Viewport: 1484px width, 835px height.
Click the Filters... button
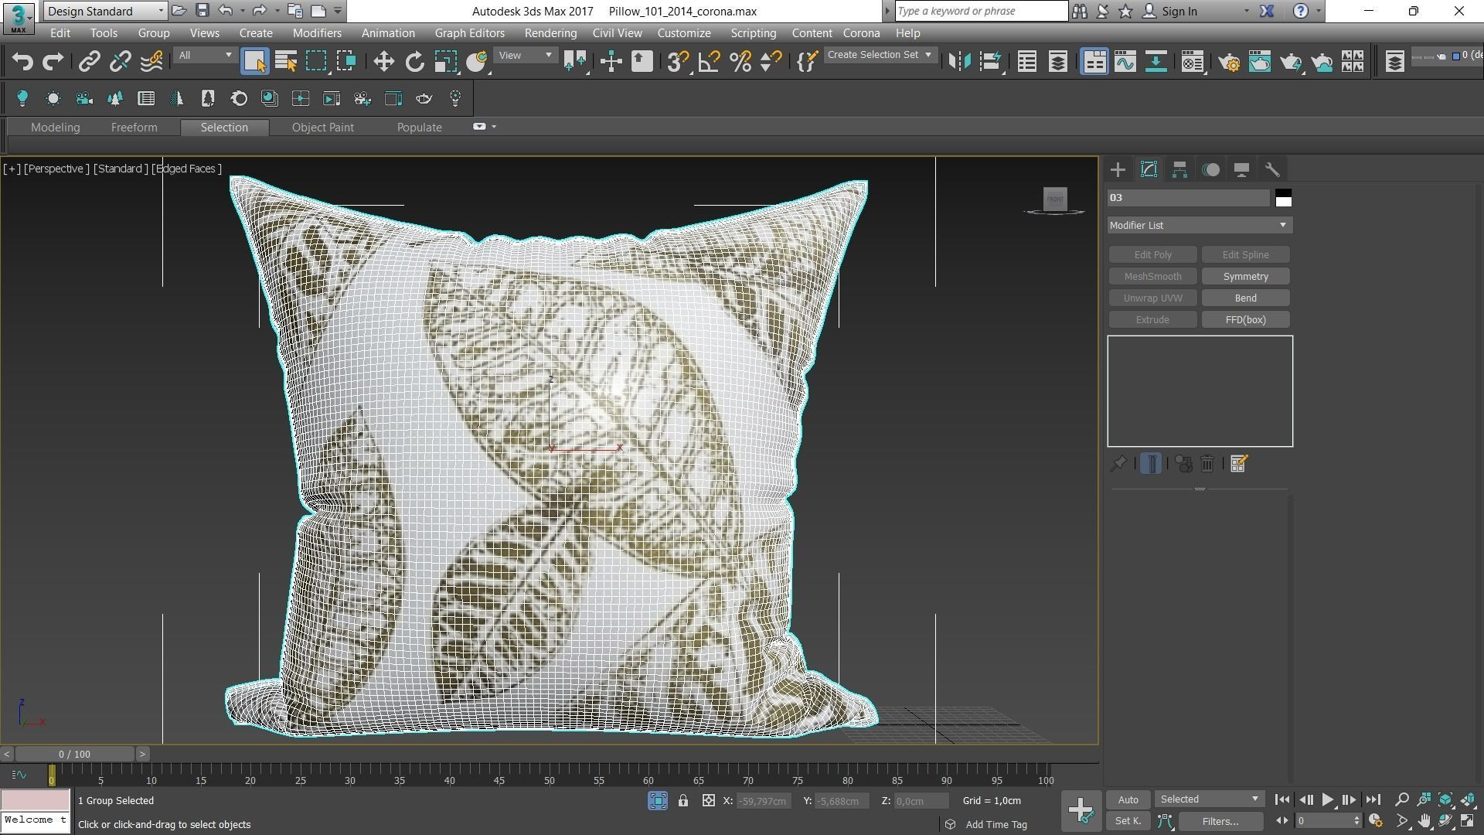pyautogui.click(x=1220, y=821)
